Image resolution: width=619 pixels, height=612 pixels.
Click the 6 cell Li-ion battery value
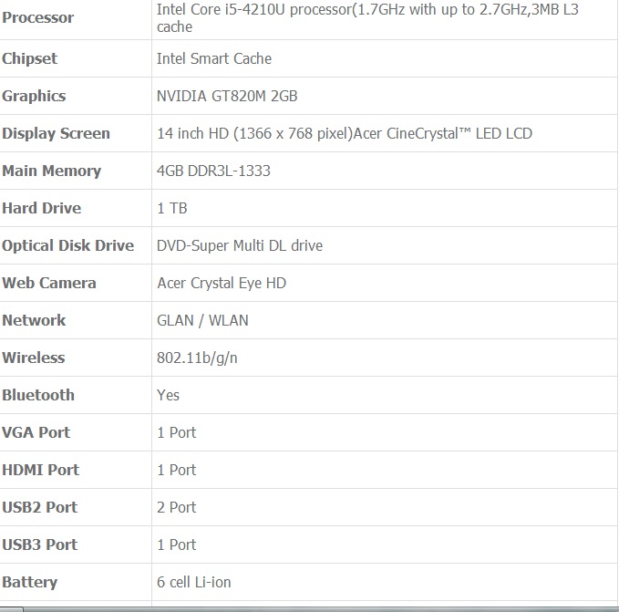click(x=194, y=583)
